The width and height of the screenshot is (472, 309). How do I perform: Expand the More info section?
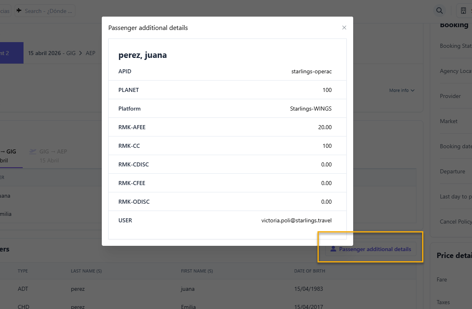click(x=401, y=90)
